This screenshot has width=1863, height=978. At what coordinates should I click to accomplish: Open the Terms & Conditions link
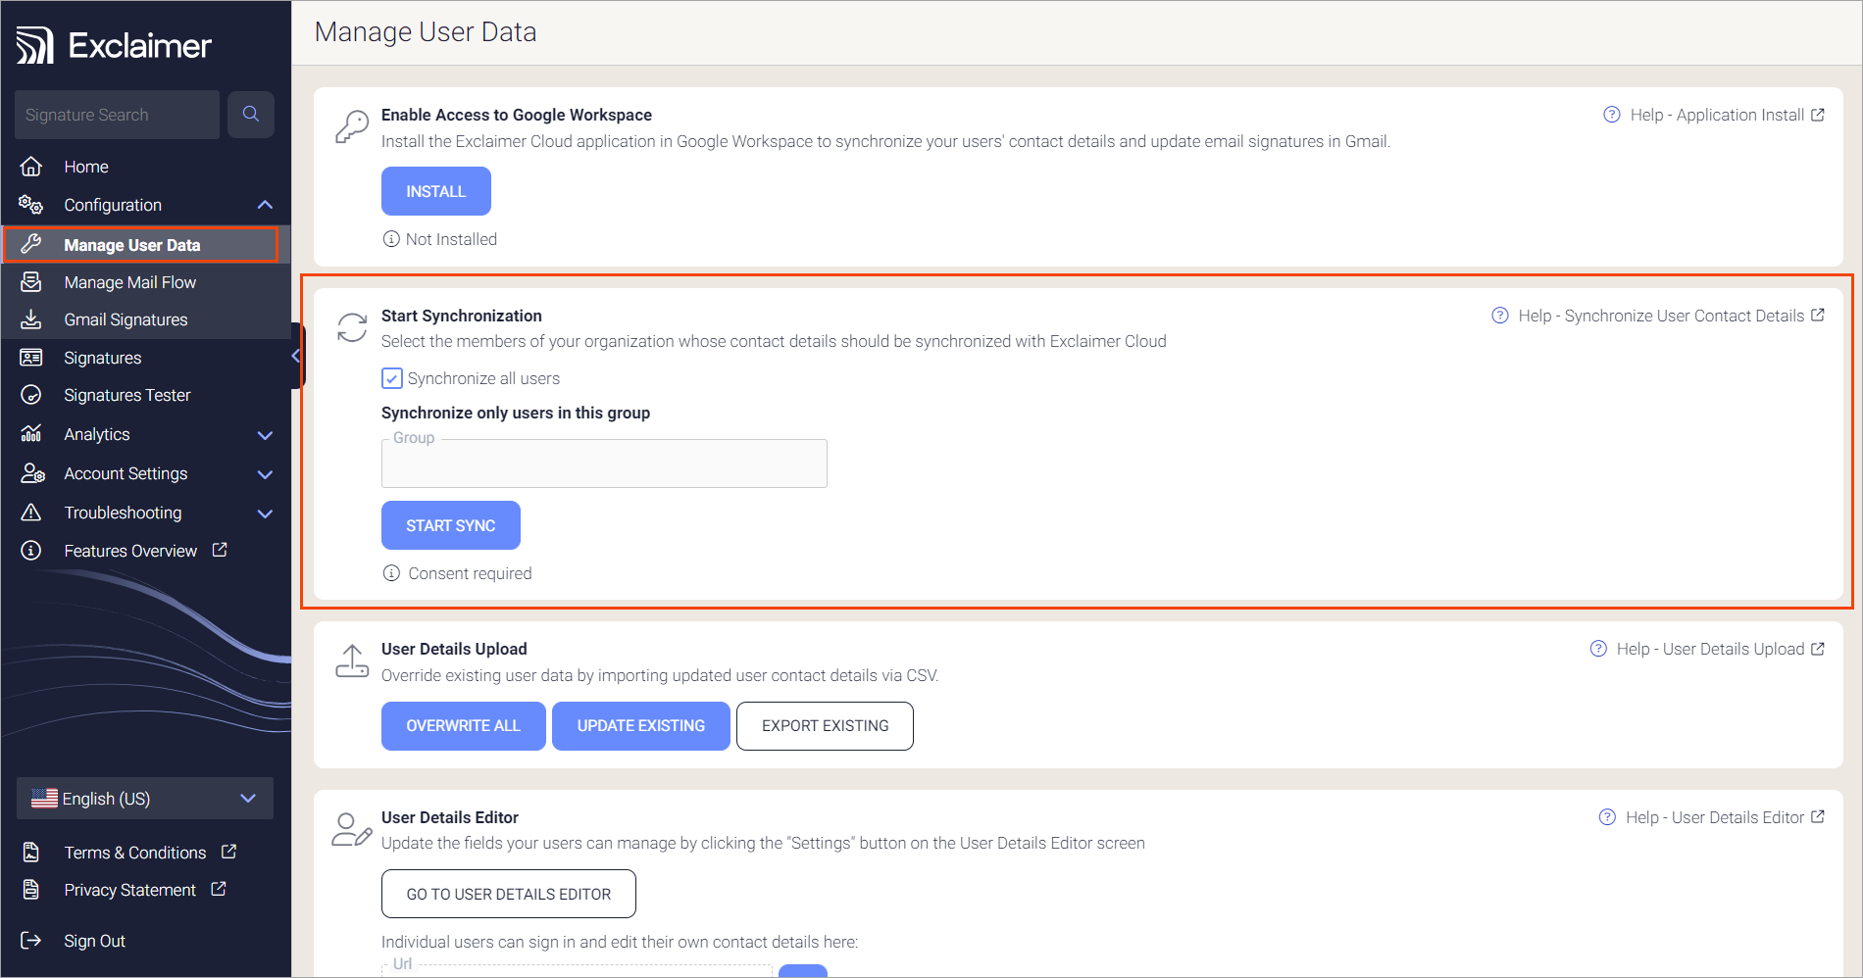pos(133,852)
